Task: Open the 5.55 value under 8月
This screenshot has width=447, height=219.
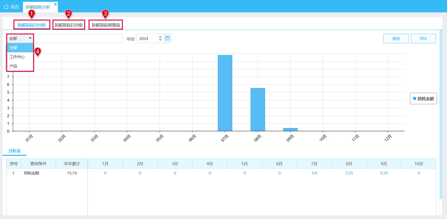Action: (x=349, y=173)
